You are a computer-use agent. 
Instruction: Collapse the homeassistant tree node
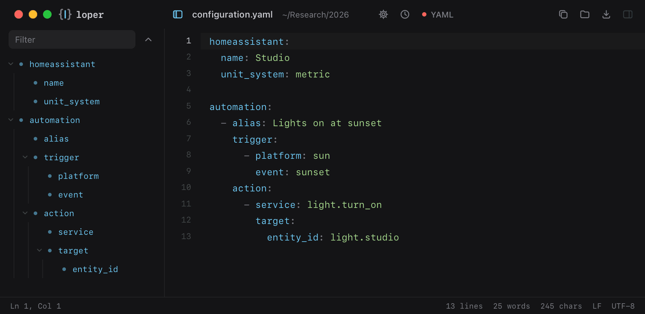pos(11,64)
